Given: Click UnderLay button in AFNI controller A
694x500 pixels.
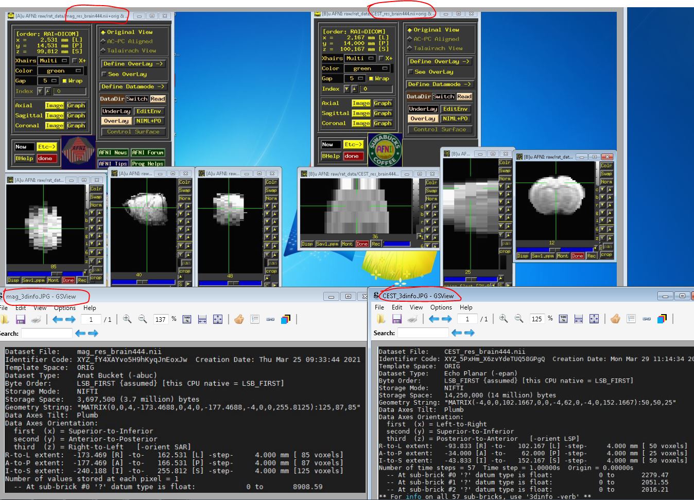Looking at the screenshot, I should [116, 111].
